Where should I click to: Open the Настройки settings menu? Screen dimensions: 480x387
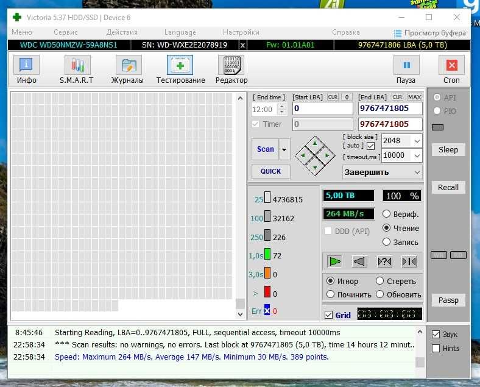point(241,32)
